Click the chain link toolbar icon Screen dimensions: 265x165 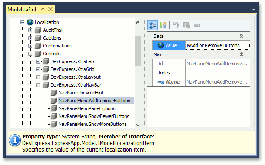coord(197,26)
